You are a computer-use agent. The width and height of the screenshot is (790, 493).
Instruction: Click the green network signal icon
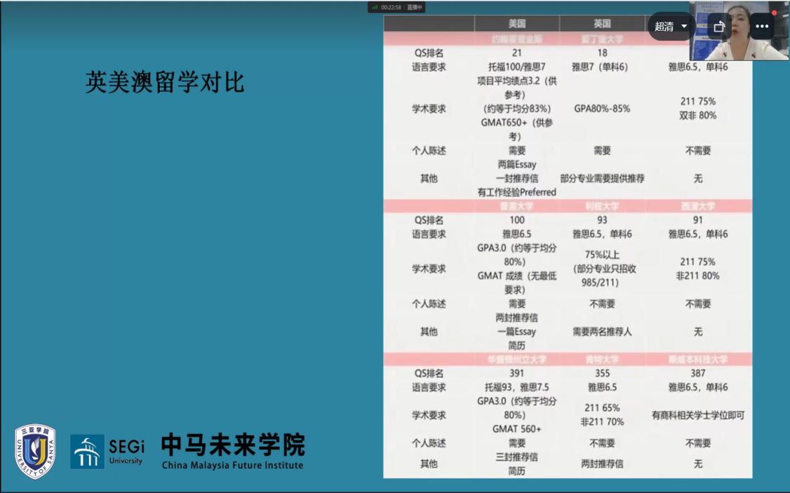pos(375,7)
